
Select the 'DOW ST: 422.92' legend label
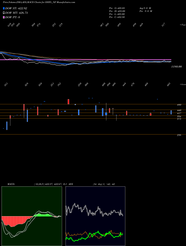(16, 8)
